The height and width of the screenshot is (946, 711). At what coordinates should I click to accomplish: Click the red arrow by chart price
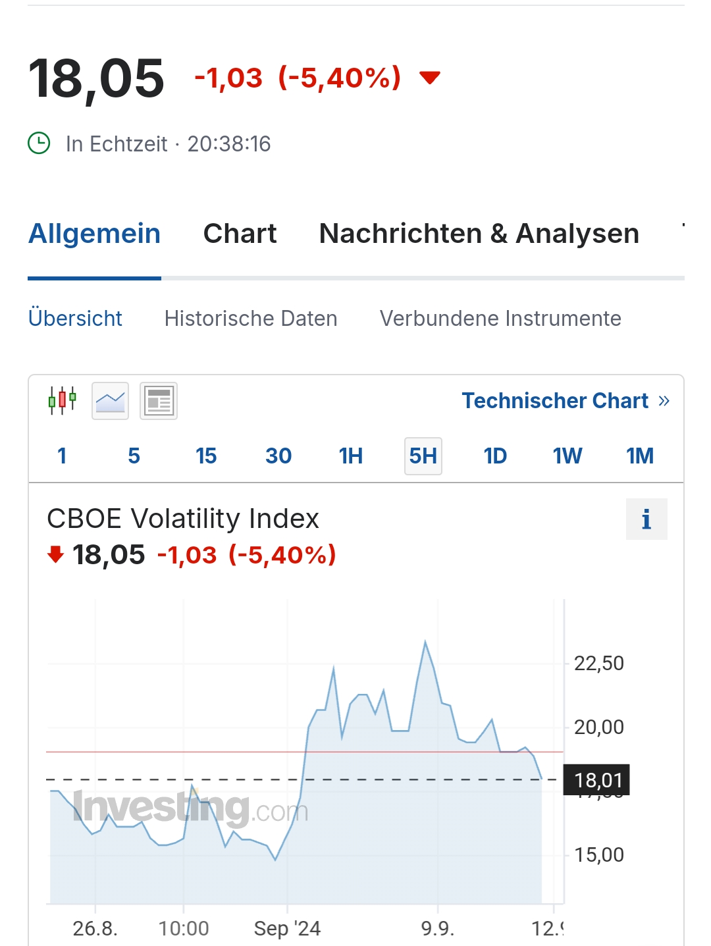[56, 554]
